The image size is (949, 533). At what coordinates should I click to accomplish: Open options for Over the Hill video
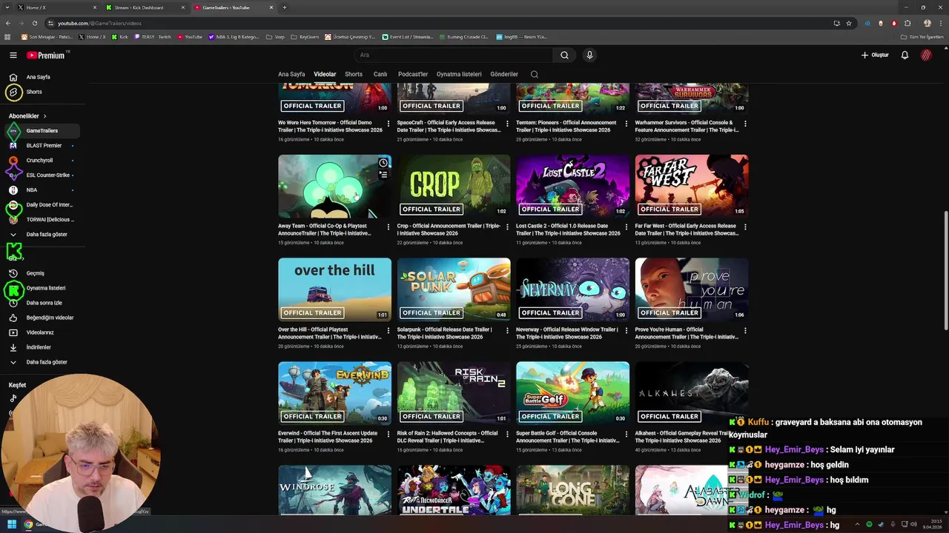(388, 332)
